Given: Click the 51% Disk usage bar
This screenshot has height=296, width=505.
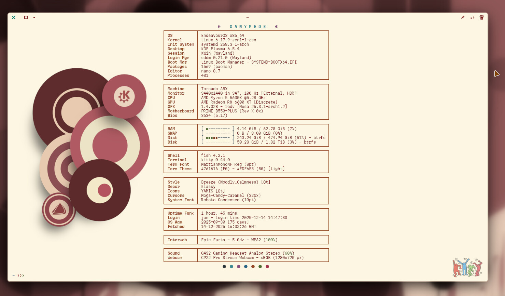Looking at the screenshot, I should pos(218,138).
